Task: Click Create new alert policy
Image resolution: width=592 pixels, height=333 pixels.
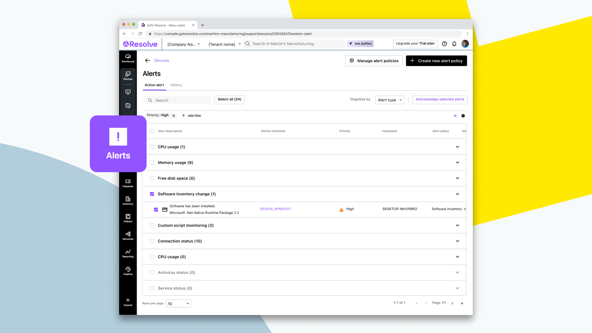Action: tap(436, 61)
